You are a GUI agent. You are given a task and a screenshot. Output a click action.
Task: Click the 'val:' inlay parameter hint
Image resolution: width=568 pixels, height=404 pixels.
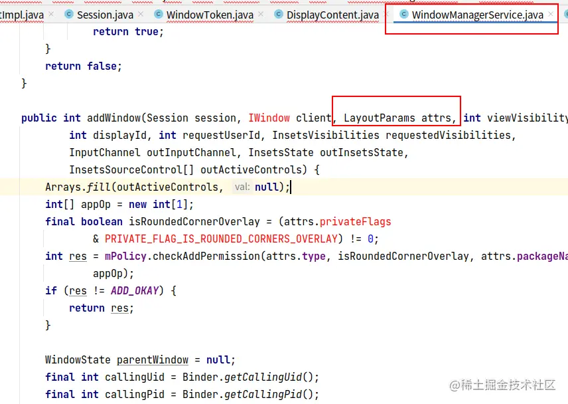[x=242, y=187]
